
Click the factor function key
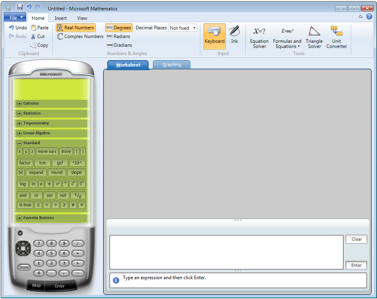(25, 163)
